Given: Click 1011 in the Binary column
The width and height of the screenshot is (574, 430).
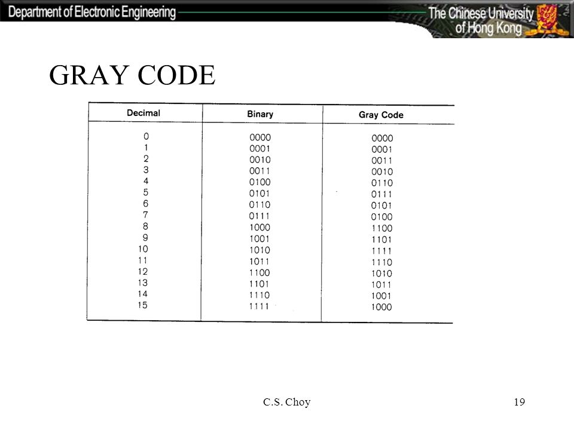Looking at the screenshot, I should tap(259, 262).
